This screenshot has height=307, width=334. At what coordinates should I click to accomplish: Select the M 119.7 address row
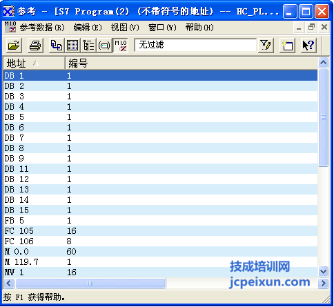[x=161, y=262]
